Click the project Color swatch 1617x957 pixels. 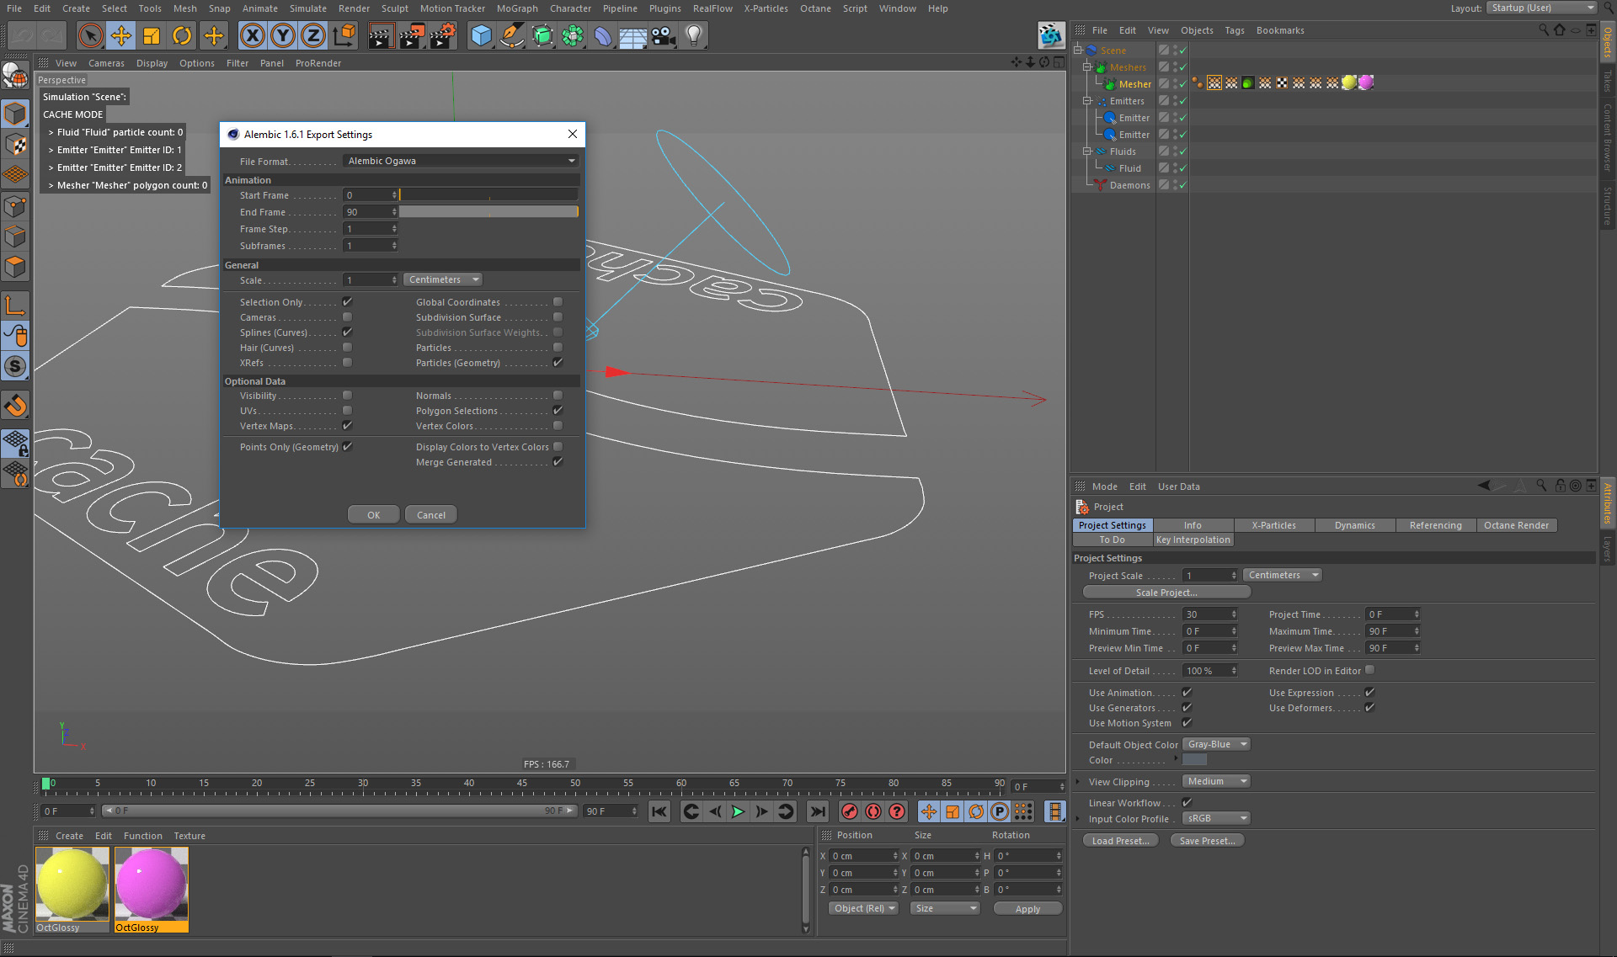pos(1194,760)
